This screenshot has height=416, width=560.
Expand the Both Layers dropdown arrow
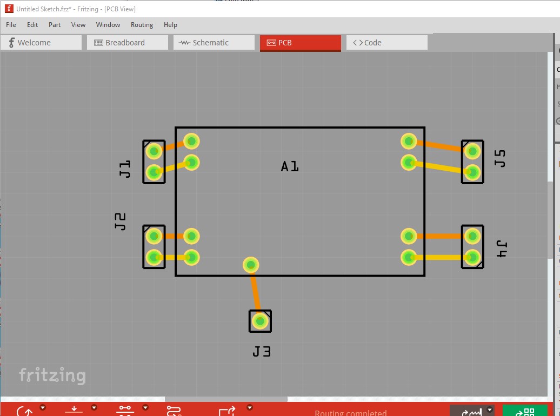(x=145, y=407)
